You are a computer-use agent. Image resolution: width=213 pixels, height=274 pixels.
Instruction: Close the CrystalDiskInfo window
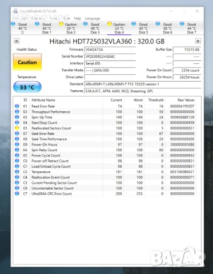tap(197, 11)
